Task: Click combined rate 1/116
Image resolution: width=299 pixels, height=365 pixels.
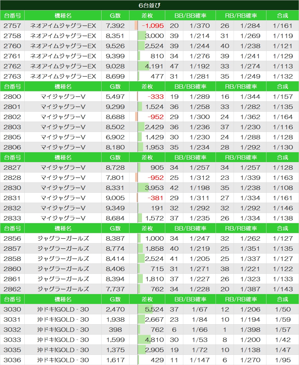Action: point(283,127)
